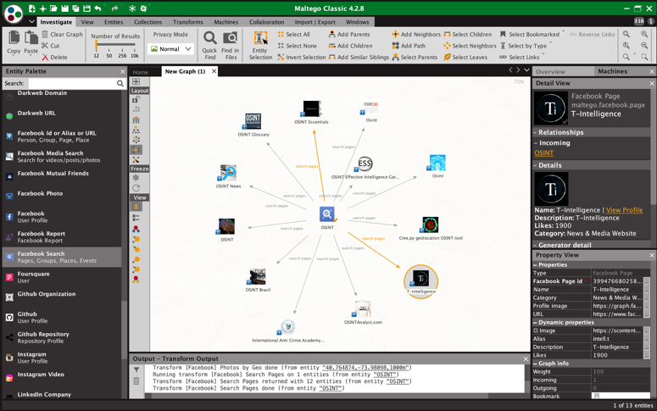Click Add Neighbors button
This screenshot has height=411, width=657.
coord(416,35)
